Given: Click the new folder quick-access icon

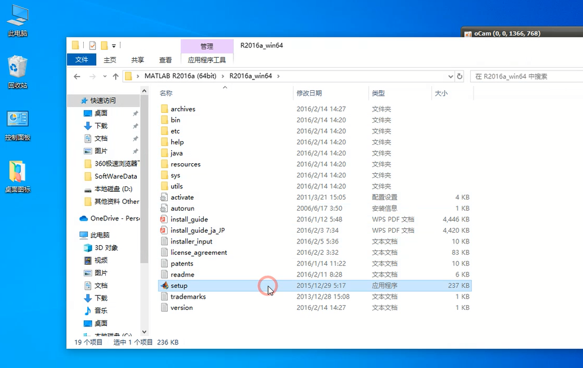Looking at the screenshot, I should pos(105,46).
